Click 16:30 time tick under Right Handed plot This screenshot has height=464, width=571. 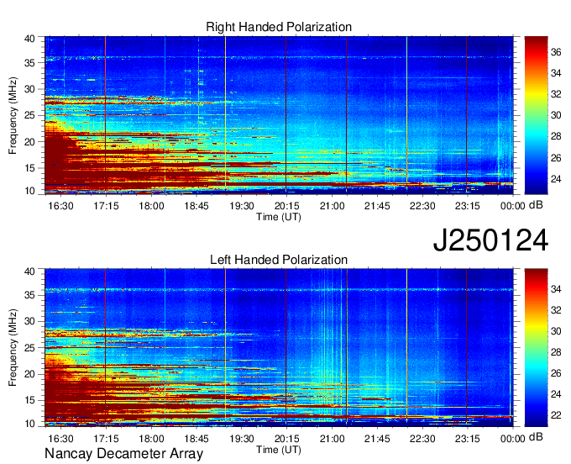[x=60, y=206]
